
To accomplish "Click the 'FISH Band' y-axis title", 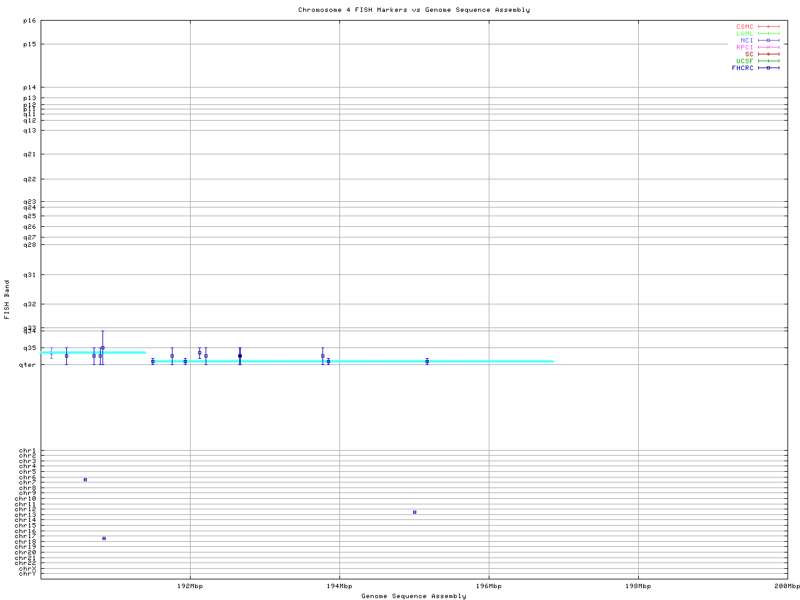I will click(7, 300).
